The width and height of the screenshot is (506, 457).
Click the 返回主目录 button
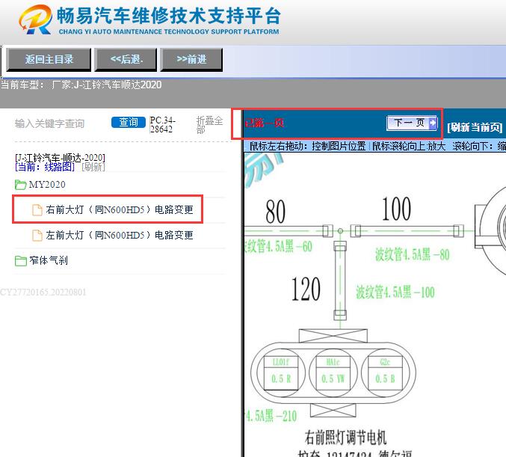pos(49,59)
